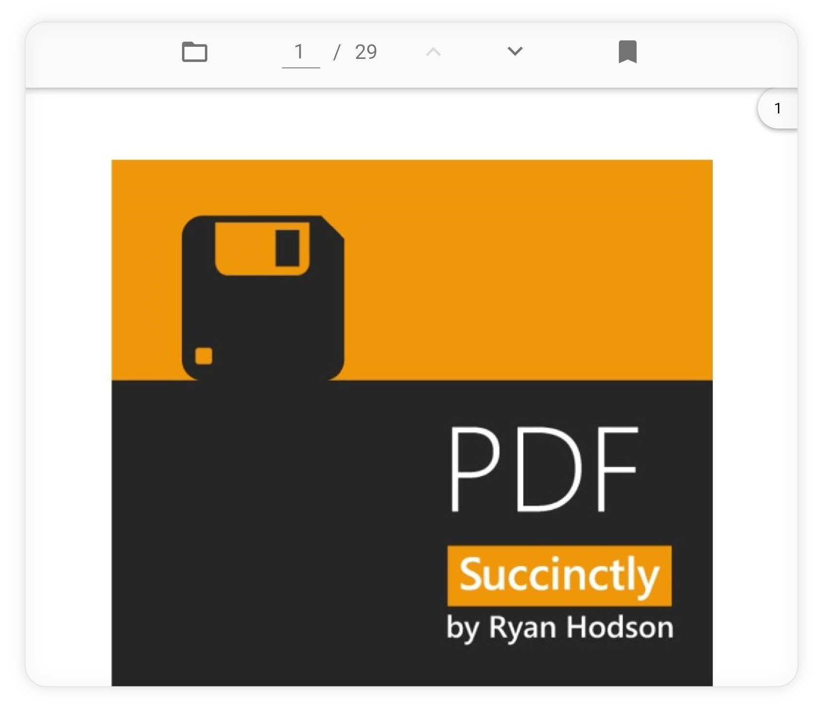Open a PDF file using the folder icon
Screen dimensions: 827x705
pos(194,51)
